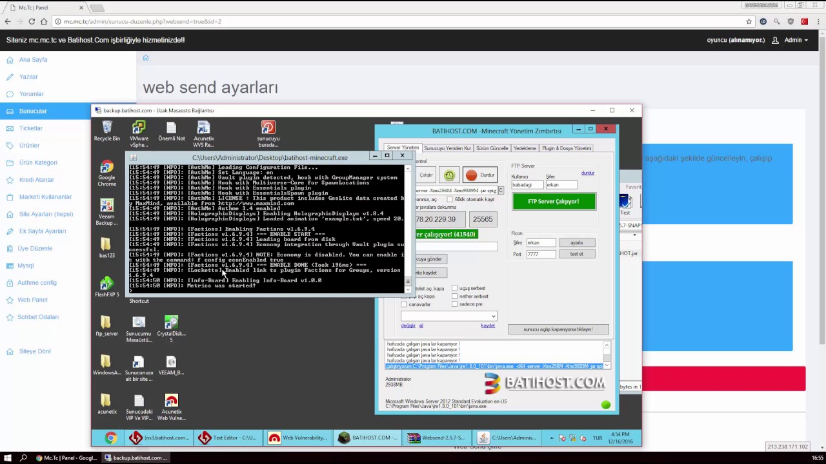Toggle sadece pre checkbox
The height and width of the screenshot is (464, 826).
[454, 304]
